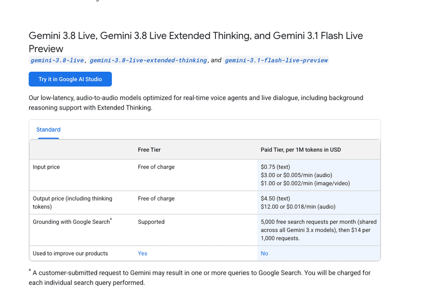Click the Try it in Google AI Studio button
This screenshot has width=422, height=291.
point(70,79)
